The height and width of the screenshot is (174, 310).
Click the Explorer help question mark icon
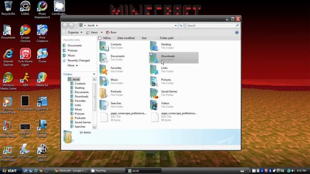(x=237, y=32)
